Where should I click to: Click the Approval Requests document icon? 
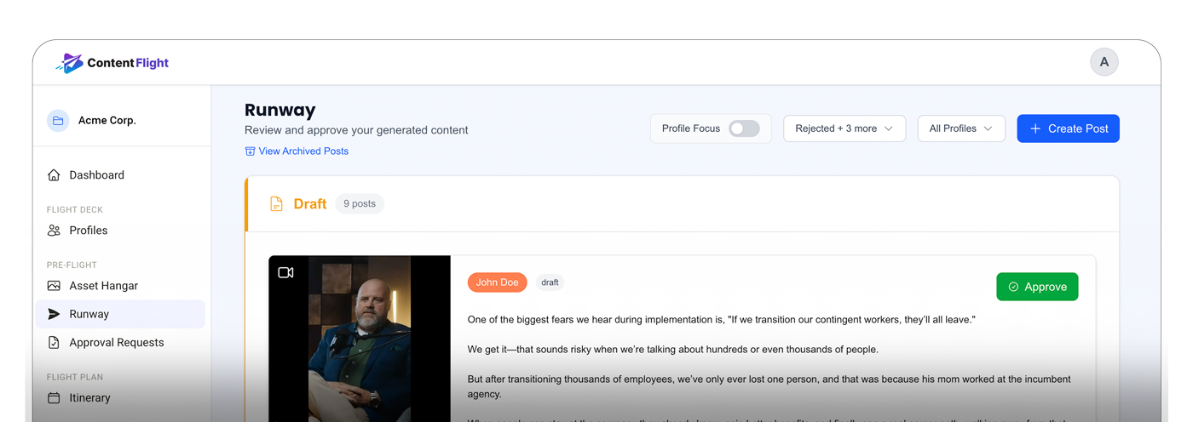click(54, 343)
